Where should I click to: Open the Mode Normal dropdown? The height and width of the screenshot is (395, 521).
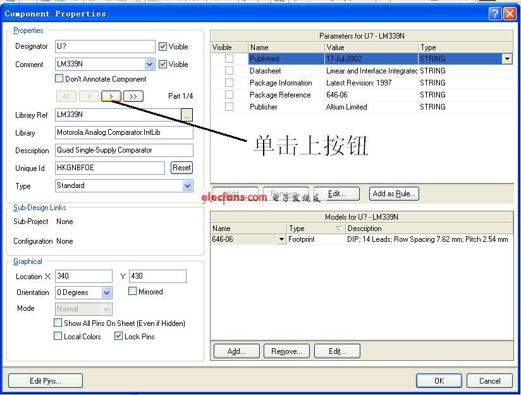coord(106,309)
